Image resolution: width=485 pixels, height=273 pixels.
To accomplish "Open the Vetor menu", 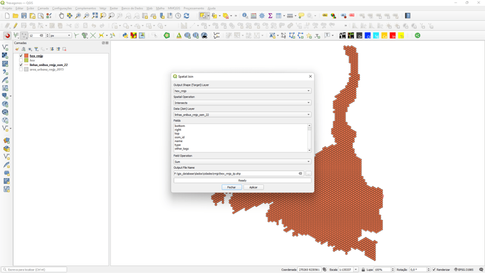I will 103,8.
